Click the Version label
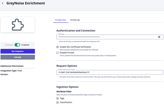This screenshot has height=105, width=164. coord(4,74)
